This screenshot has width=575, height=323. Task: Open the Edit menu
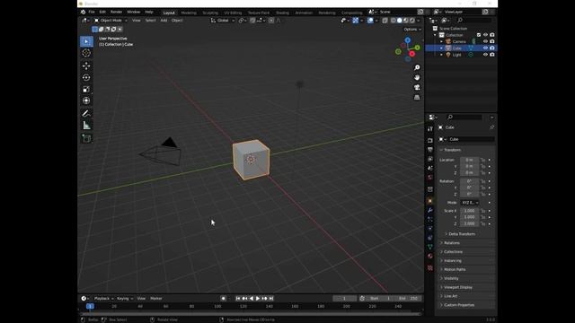[102, 12]
